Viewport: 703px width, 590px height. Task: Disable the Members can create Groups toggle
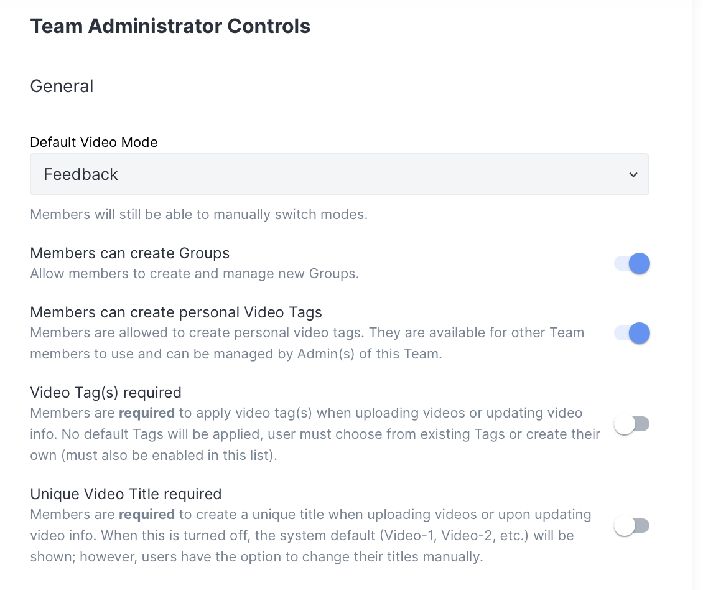click(x=631, y=263)
